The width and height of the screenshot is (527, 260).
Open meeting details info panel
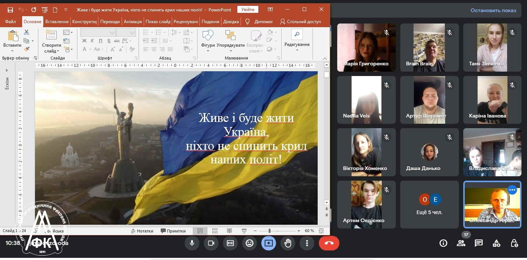(x=443, y=243)
